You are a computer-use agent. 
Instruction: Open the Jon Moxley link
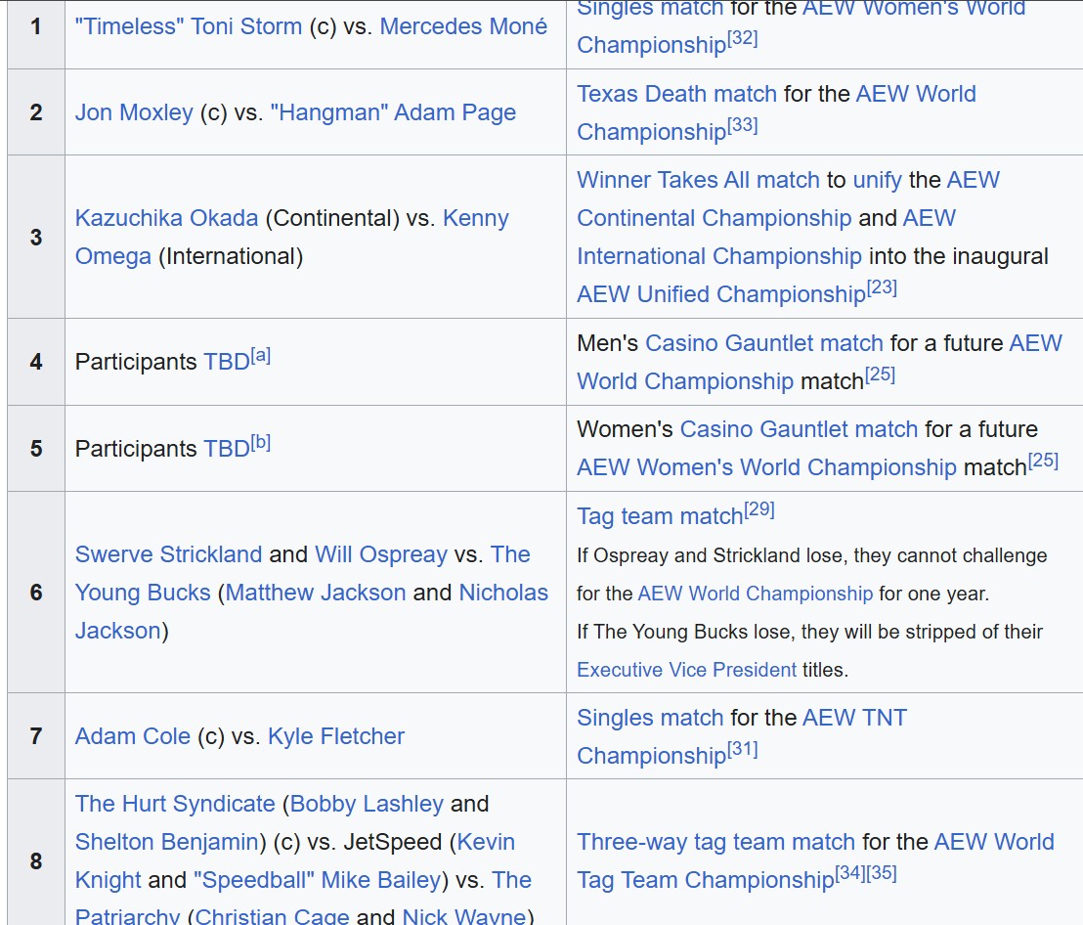[134, 112]
